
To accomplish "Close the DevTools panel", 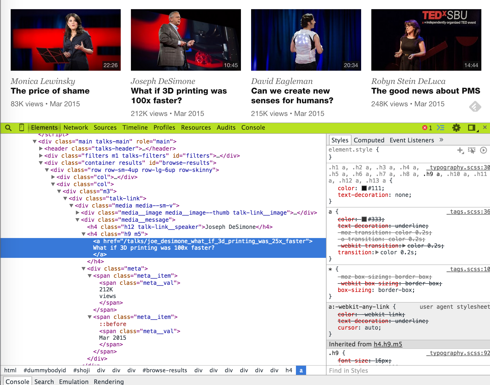I will point(485,127).
